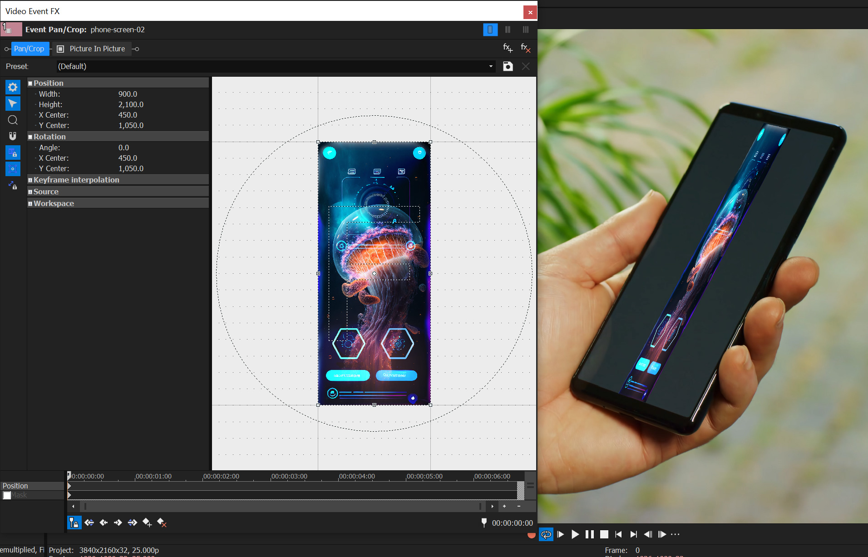Image resolution: width=868 pixels, height=557 pixels.
Task: Remove selected plug-in with fx X icon
Action: [525, 48]
